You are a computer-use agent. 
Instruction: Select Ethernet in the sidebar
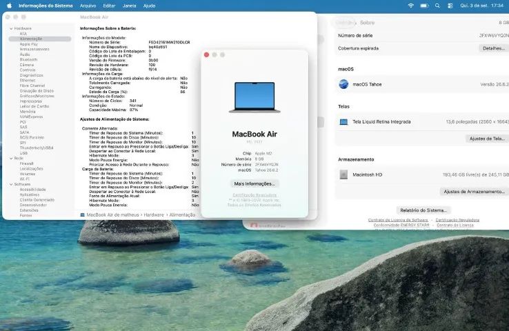[28, 81]
